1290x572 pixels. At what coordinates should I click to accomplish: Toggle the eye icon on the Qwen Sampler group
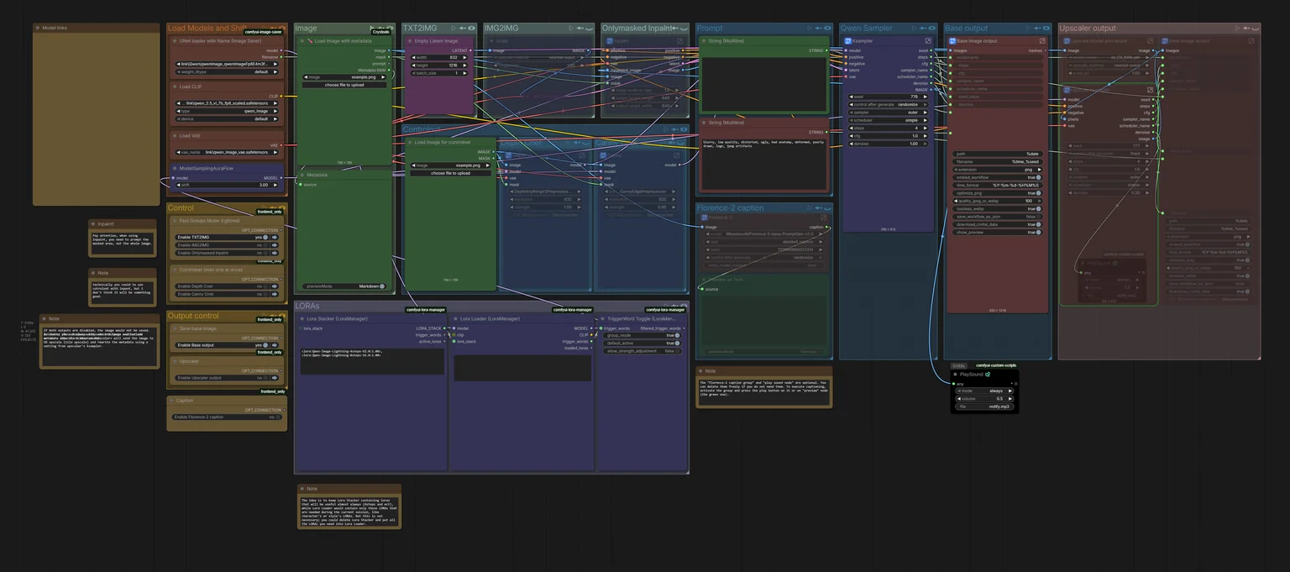[931, 28]
